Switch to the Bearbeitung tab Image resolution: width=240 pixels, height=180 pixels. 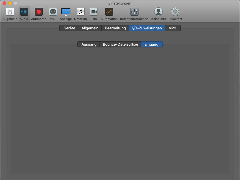[115, 28]
